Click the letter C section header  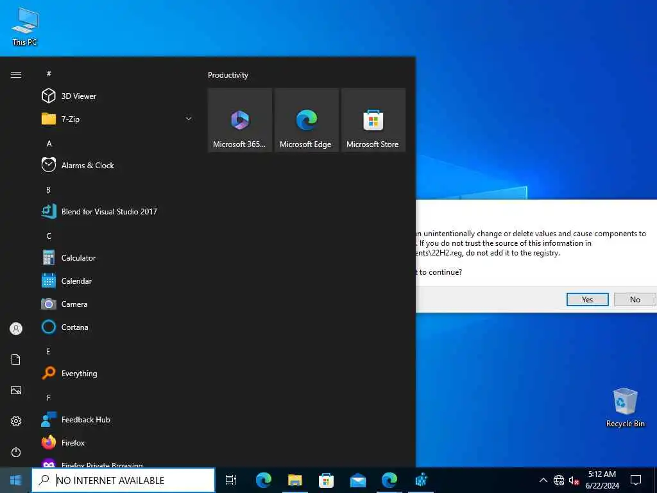49,236
